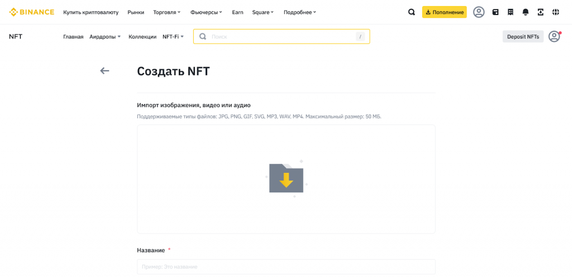The image size is (572, 277).
Task: Click the download app icon
Action: (540, 12)
